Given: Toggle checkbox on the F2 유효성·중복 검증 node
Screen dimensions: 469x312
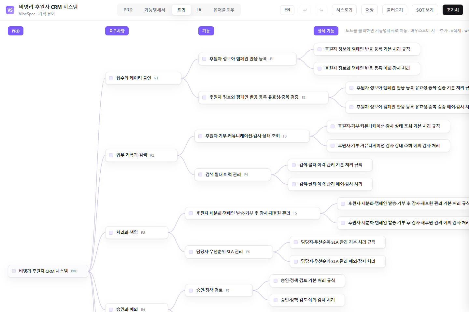Looking at the screenshot, I should point(204,97).
